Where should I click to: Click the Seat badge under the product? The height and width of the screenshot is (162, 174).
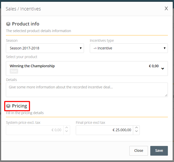14,71
